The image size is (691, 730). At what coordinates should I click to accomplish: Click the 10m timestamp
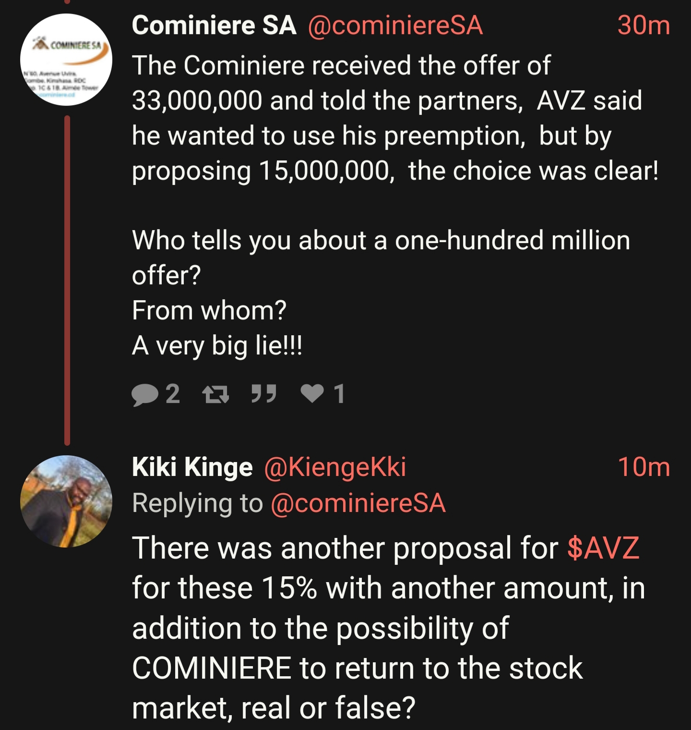(643, 467)
